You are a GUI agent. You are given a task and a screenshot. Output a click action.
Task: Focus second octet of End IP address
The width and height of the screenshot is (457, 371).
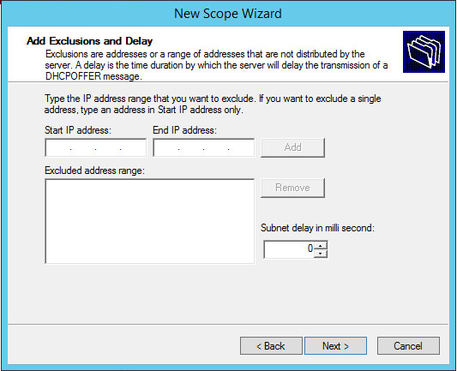[x=191, y=147]
